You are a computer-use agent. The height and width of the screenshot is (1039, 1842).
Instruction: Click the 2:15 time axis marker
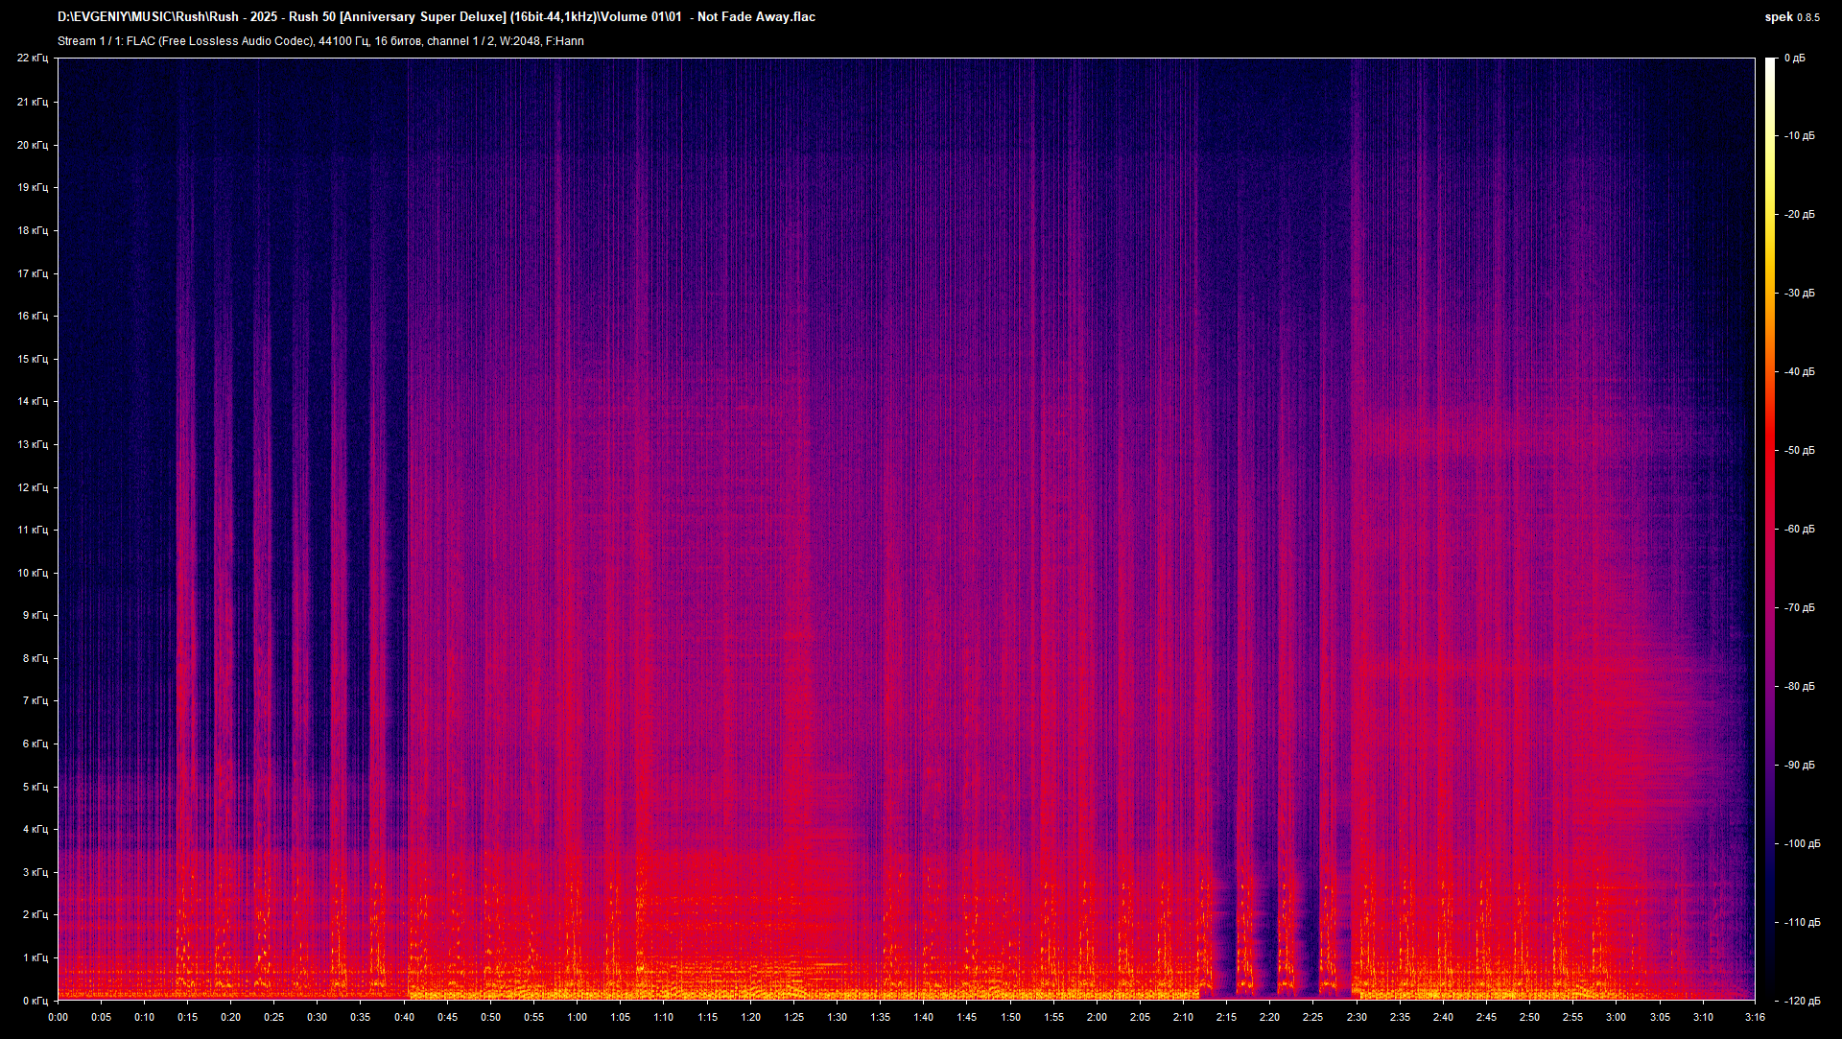(x=1226, y=1017)
